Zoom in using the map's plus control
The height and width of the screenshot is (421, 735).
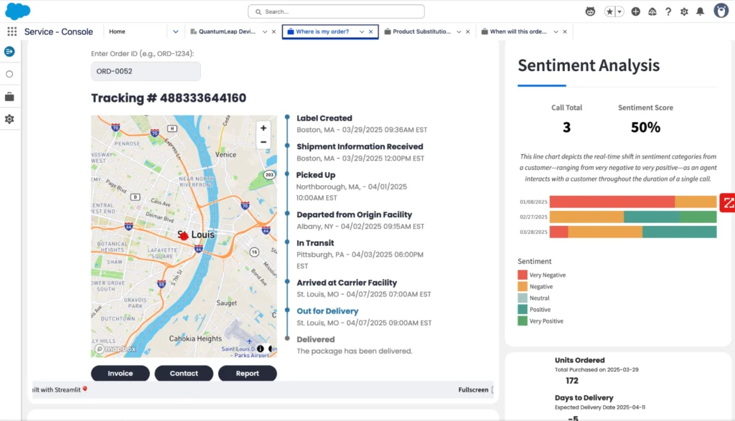(x=263, y=128)
